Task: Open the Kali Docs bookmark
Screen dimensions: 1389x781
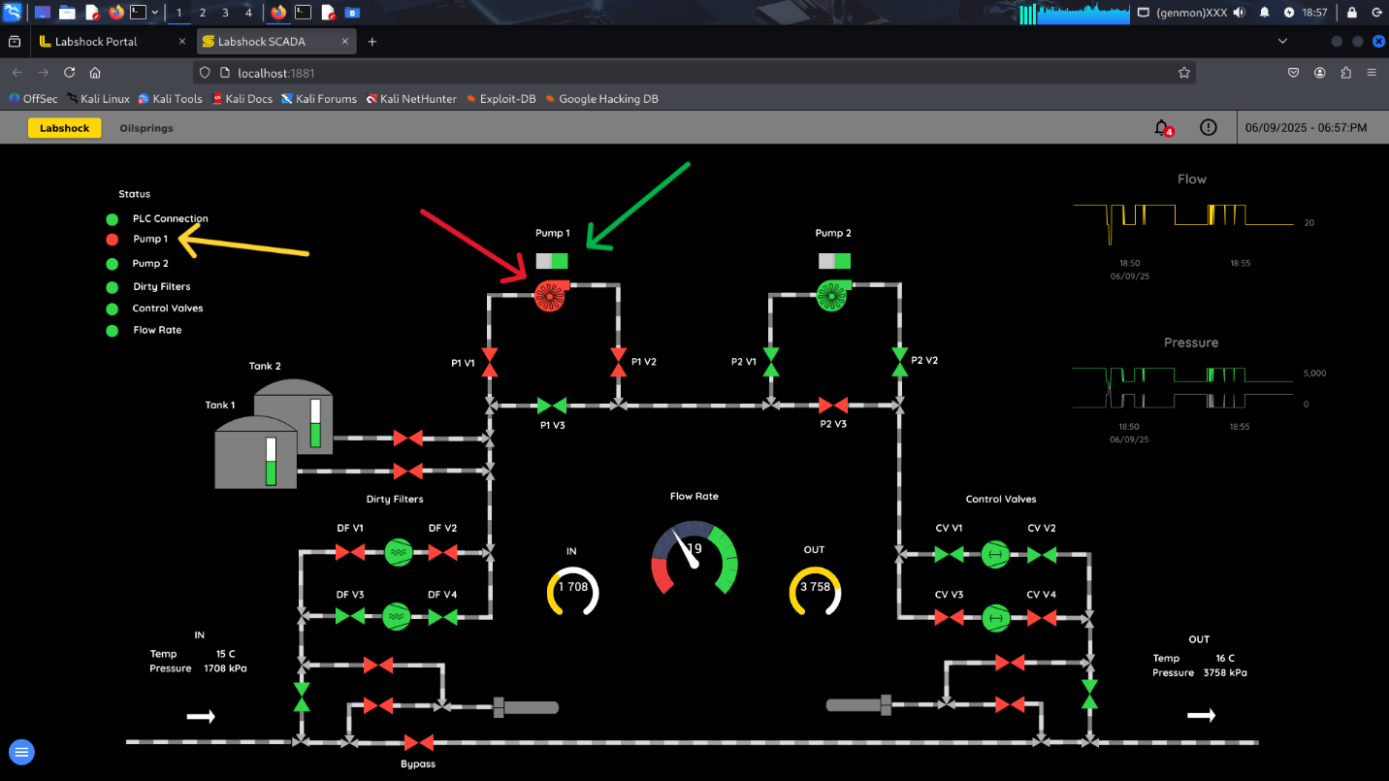Action: point(242,99)
